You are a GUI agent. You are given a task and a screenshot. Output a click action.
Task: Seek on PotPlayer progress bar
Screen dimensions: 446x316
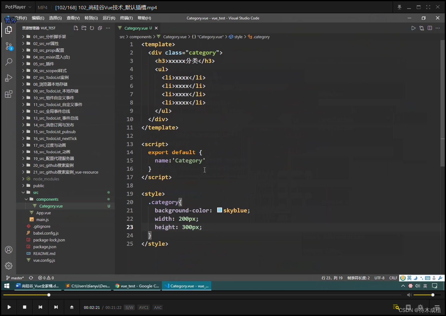coord(202,295)
